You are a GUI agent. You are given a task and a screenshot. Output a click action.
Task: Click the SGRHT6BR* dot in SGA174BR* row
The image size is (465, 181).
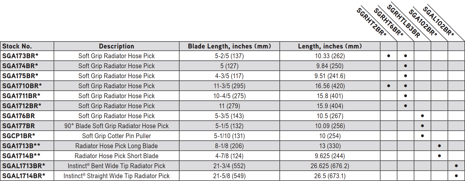click(406, 66)
